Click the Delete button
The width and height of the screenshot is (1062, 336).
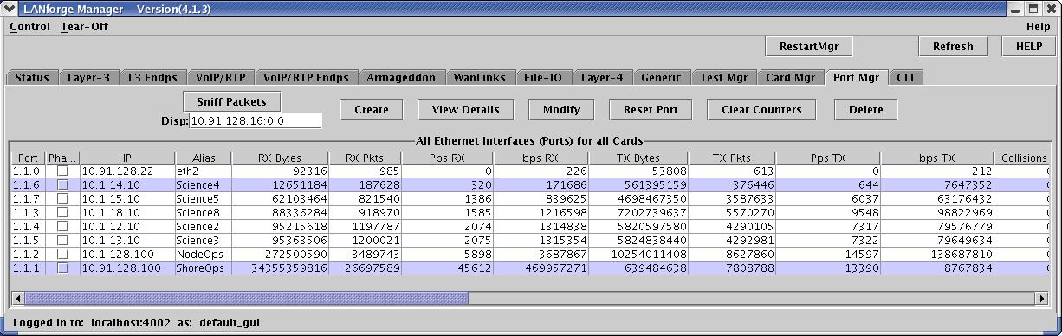pos(866,109)
